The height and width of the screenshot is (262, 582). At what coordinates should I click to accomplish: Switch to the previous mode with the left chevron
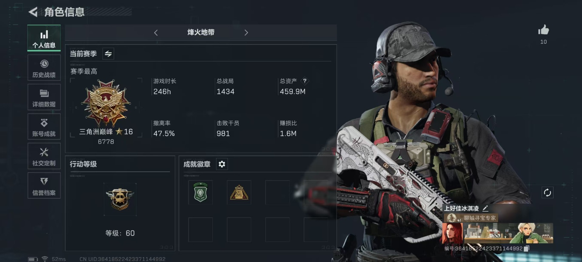pos(156,33)
